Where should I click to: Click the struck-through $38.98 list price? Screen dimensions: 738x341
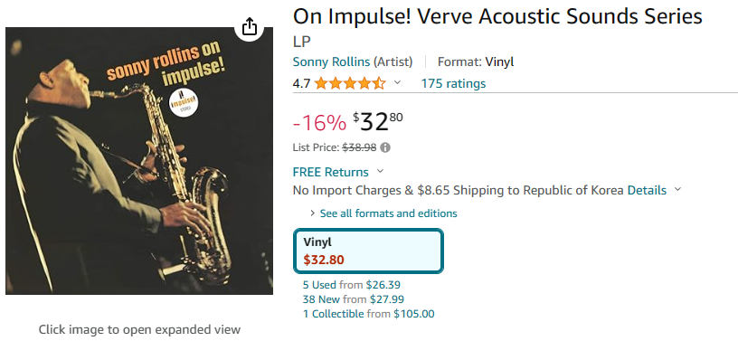(359, 148)
